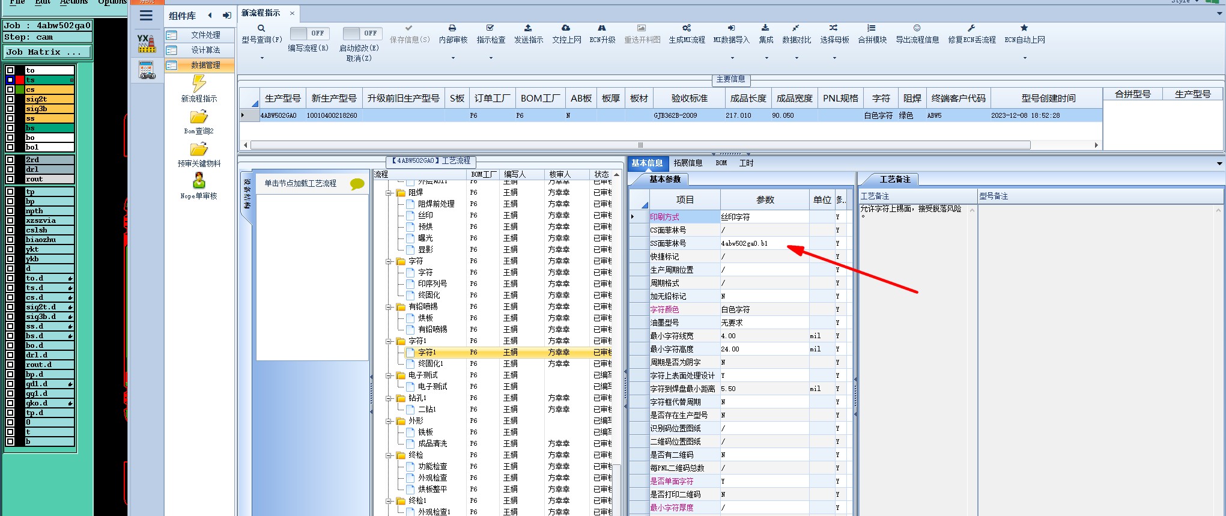The height and width of the screenshot is (516, 1226).
Task: Open the Actions menu in CAM window
Action: coord(74,2)
